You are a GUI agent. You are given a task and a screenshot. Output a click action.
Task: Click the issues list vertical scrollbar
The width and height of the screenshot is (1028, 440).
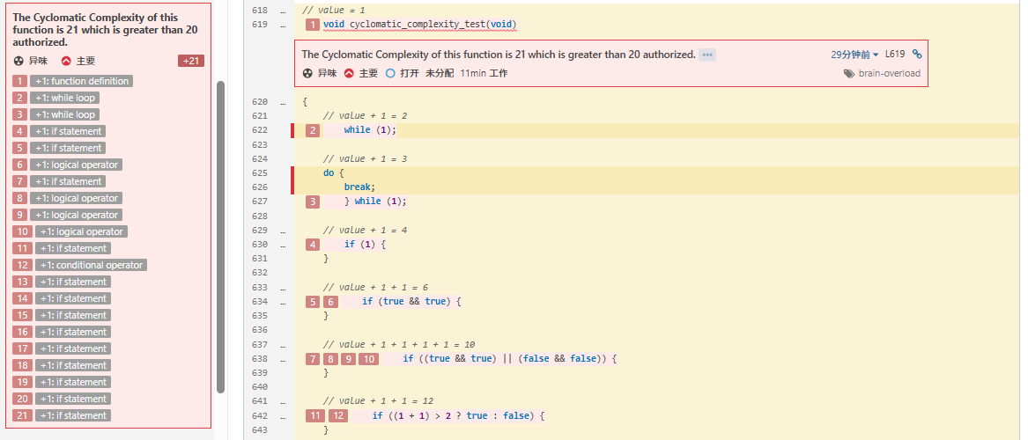point(221,237)
